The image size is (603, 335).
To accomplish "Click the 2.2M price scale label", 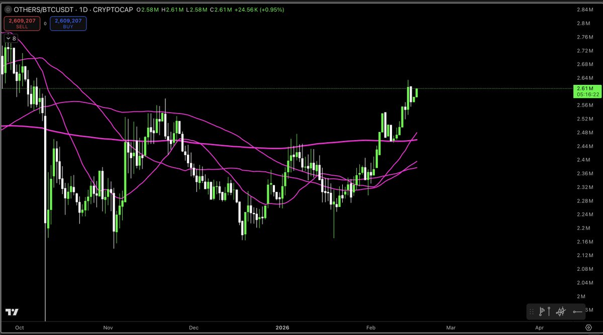I will coord(584,228).
